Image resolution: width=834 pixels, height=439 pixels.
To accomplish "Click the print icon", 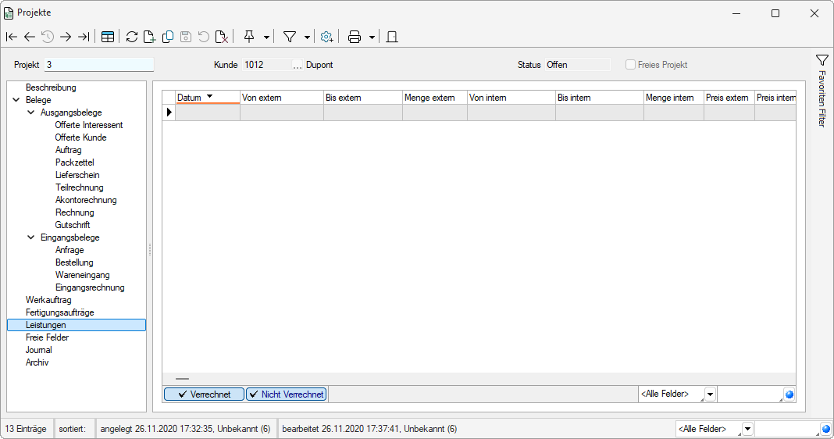I will [x=355, y=37].
